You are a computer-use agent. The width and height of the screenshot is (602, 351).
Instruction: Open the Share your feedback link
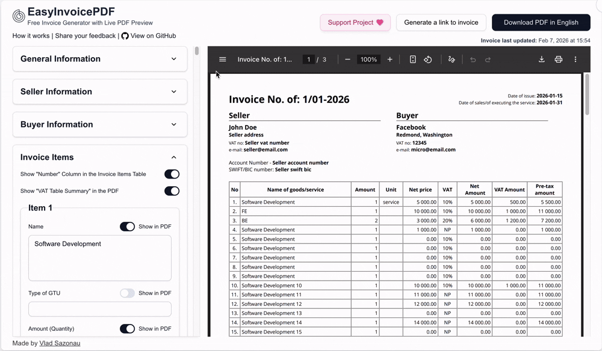point(85,35)
